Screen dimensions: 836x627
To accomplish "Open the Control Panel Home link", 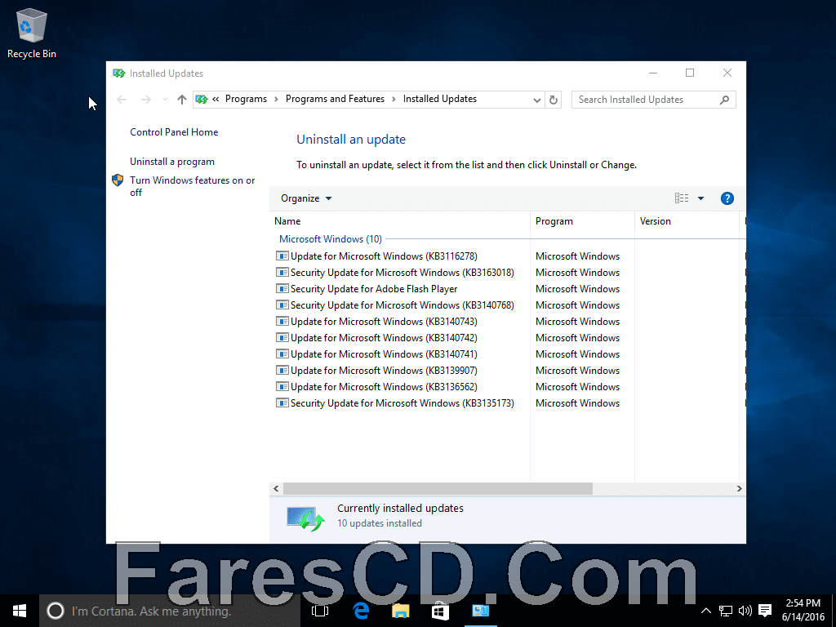I will [x=174, y=132].
